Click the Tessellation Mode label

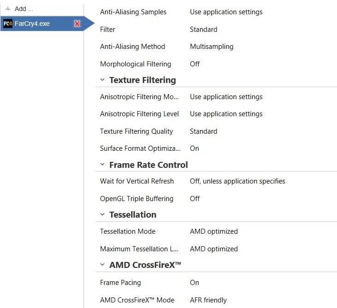[x=128, y=231]
